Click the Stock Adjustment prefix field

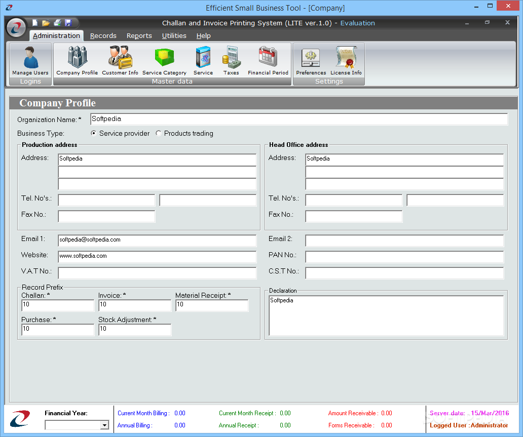coord(135,329)
